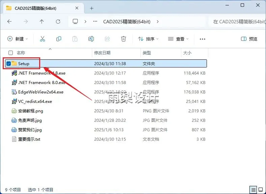This screenshot has height=194, width=266.
Task: Click the Paste clipboard icon
Action: (x=75, y=39)
